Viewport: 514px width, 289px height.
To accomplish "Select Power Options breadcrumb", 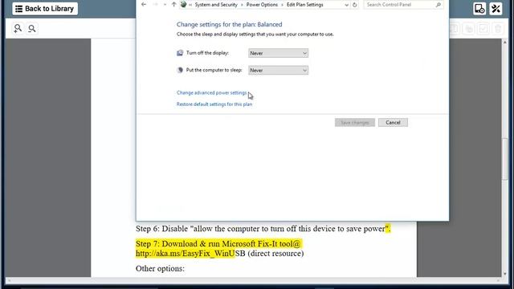I will pos(262,5).
